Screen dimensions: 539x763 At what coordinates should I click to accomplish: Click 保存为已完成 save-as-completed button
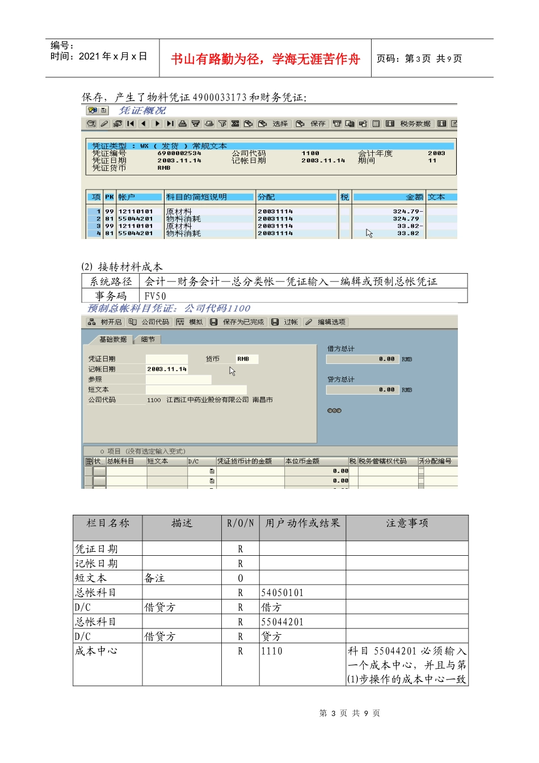237,322
